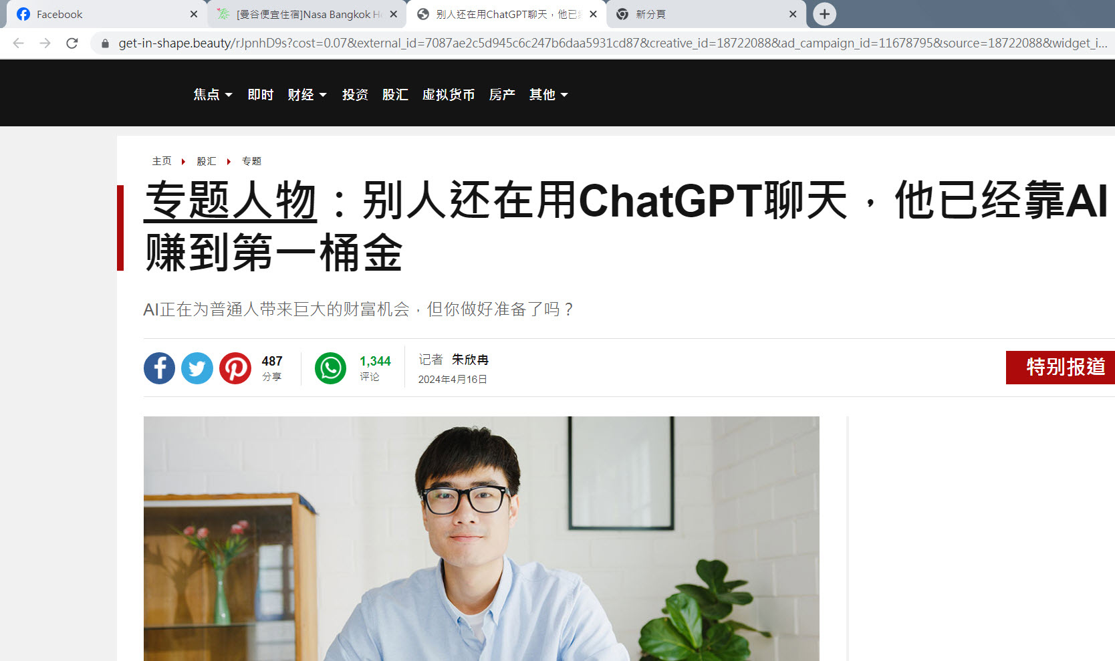Open the 虚拟货币 nav item
The image size is (1115, 661).
click(x=449, y=94)
